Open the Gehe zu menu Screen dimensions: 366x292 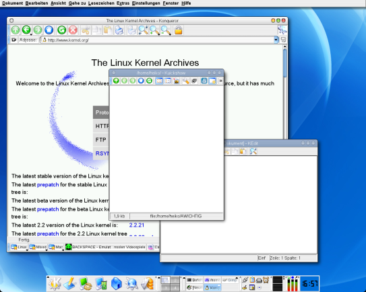[78, 3]
